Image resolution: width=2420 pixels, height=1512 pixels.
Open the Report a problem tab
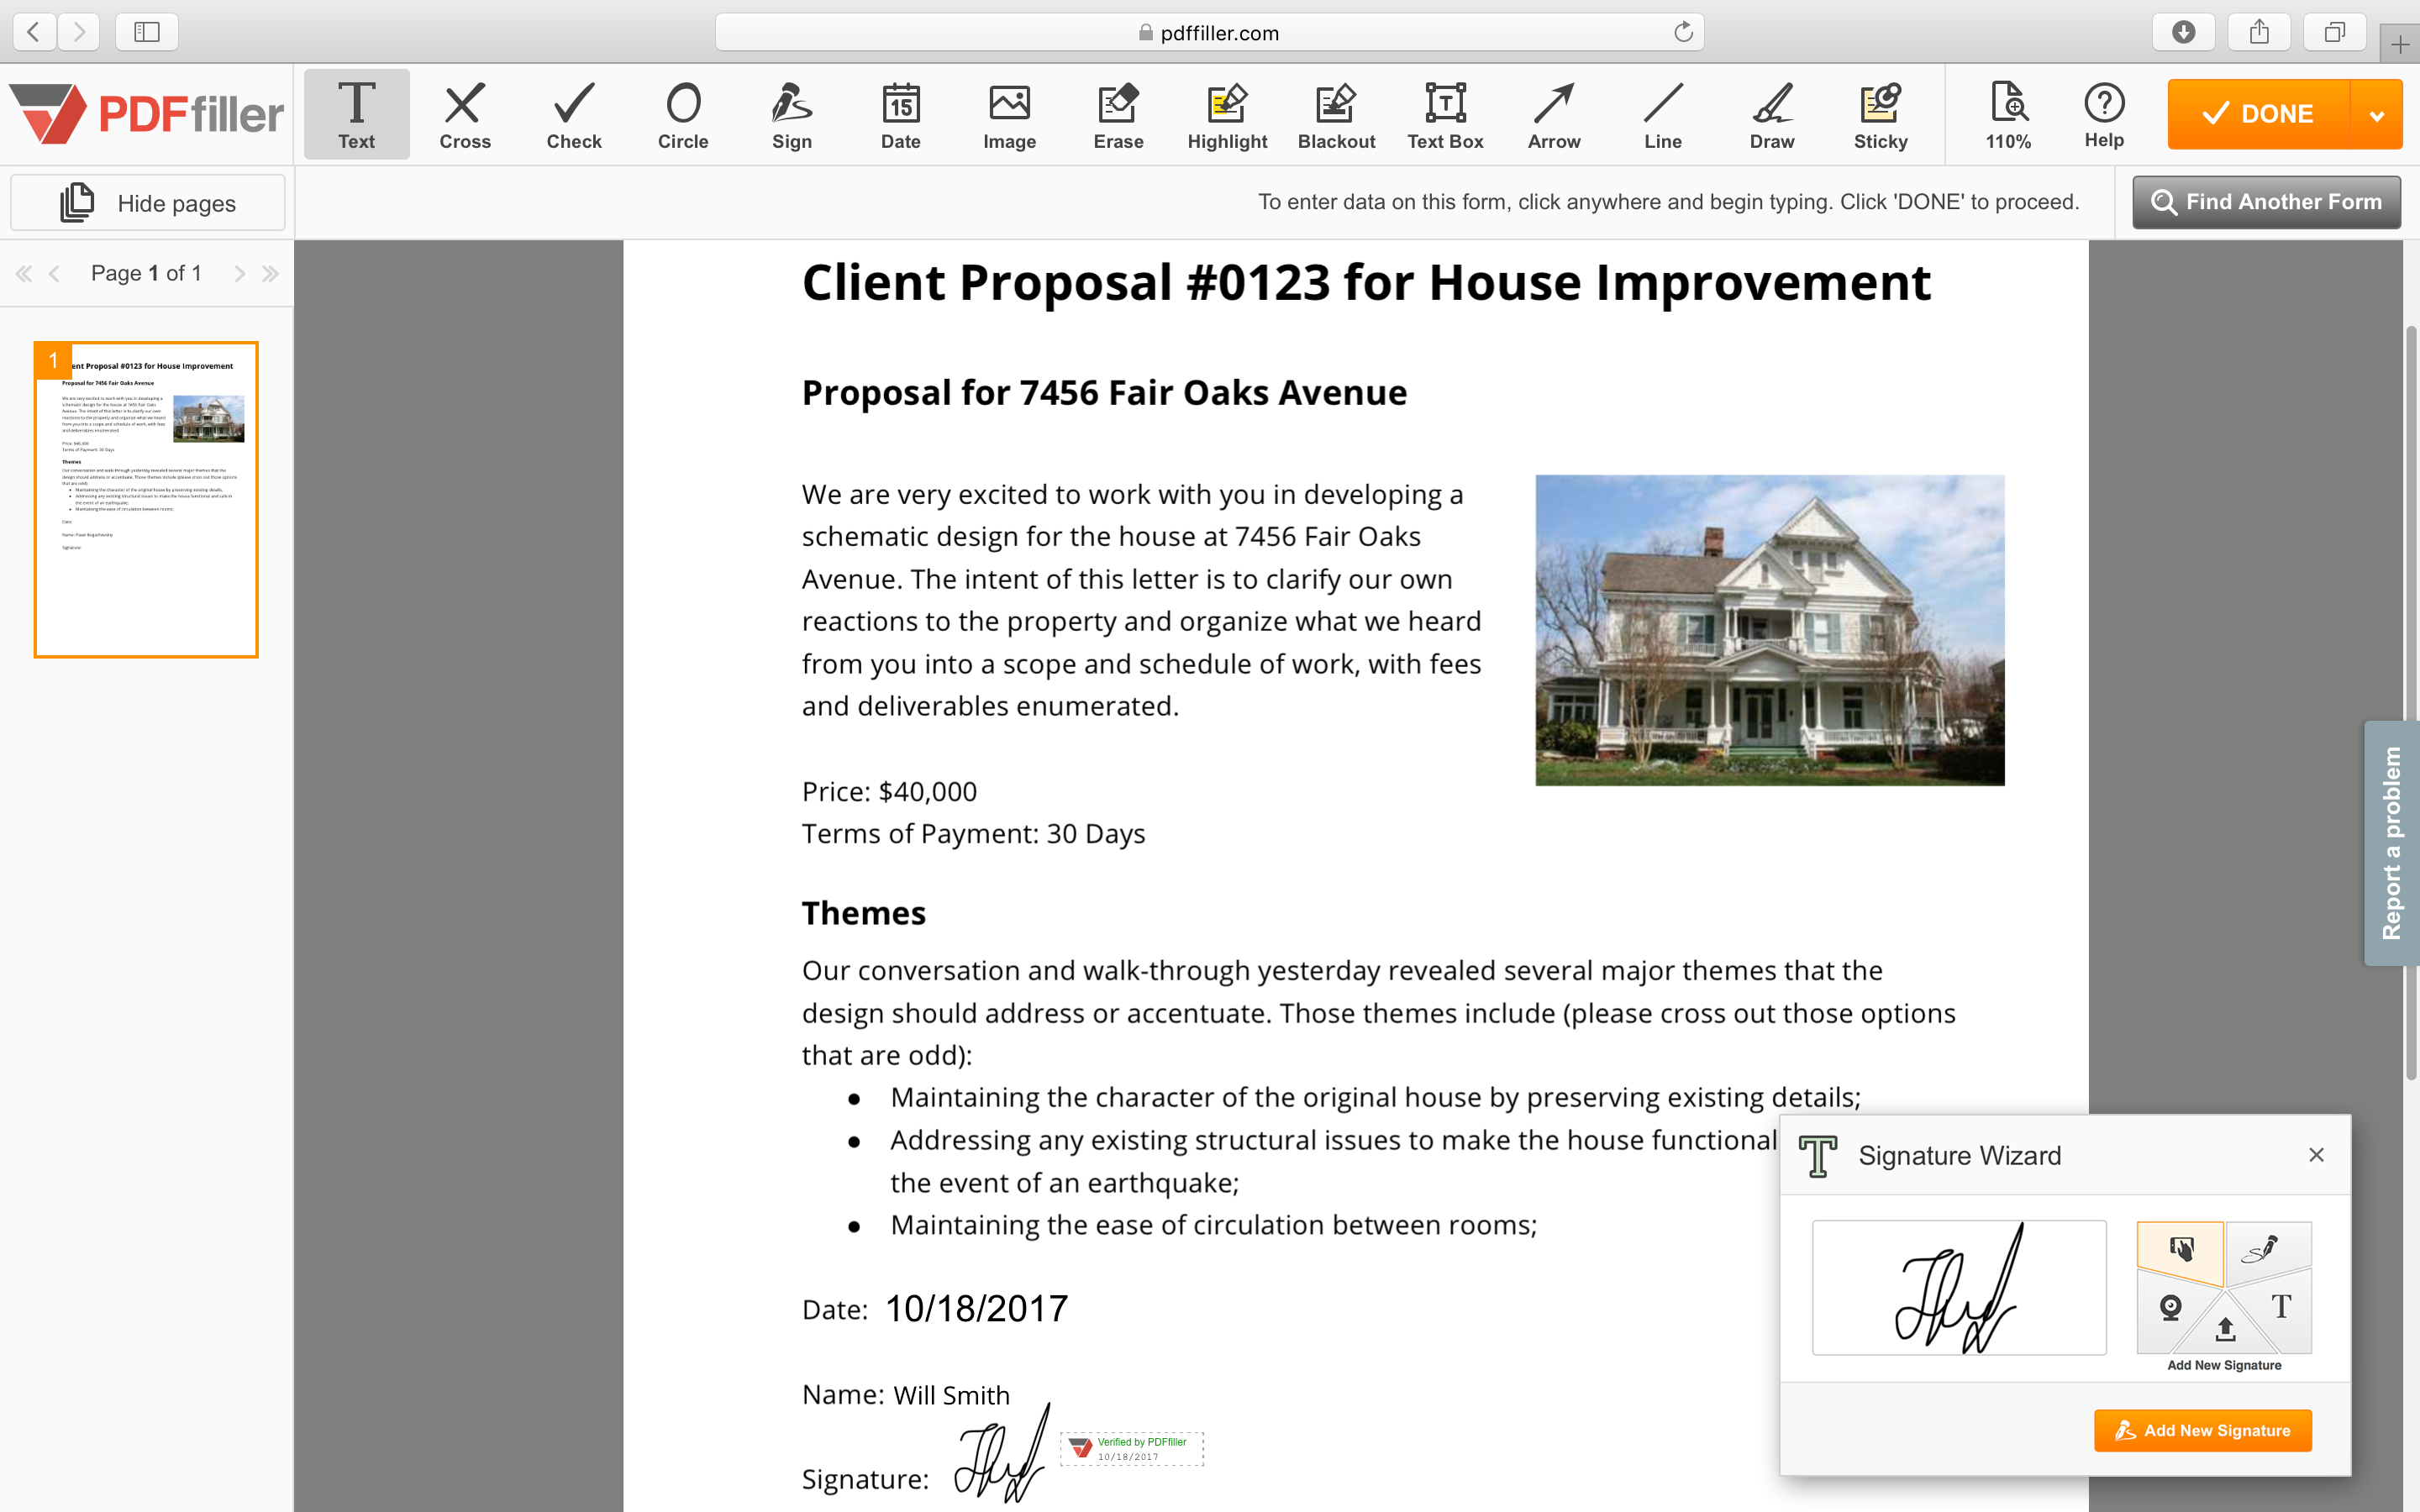coord(2391,842)
